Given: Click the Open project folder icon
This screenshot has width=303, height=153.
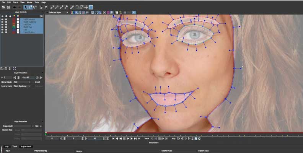Looking at the screenshot, I should [3, 7].
